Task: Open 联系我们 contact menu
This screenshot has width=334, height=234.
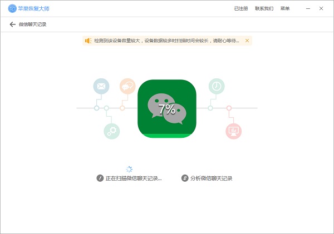Action: click(x=264, y=8)
